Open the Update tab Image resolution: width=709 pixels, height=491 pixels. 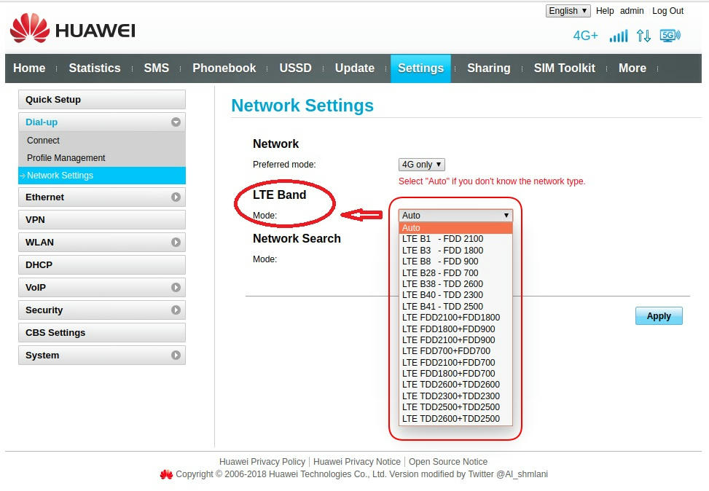click(x=354, y=68)
